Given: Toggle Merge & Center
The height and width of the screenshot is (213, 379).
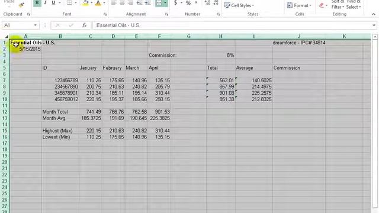Looking at the screenshot, I should click(x=159, y=2).
